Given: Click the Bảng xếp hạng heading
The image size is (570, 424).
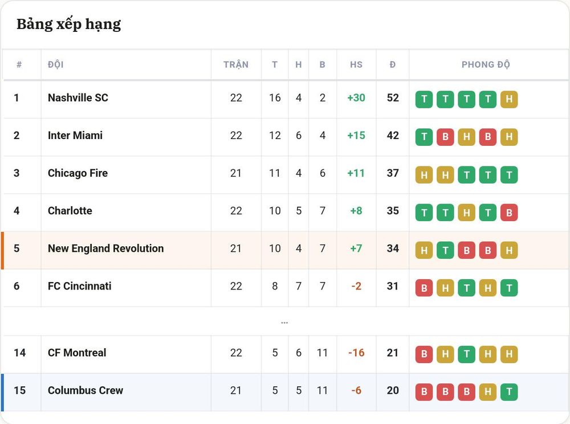Looking at the screenshot, I should [x=69, y=25].
